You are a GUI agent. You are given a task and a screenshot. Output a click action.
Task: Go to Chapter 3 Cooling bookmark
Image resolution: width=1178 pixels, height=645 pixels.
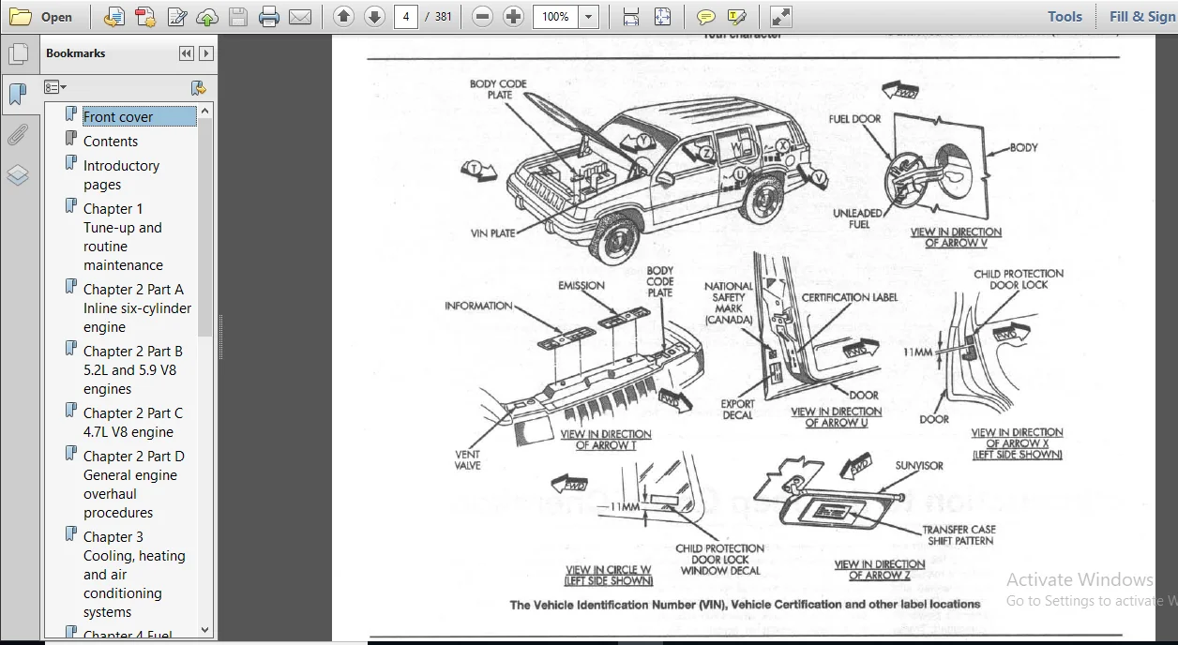click(134, 575)
